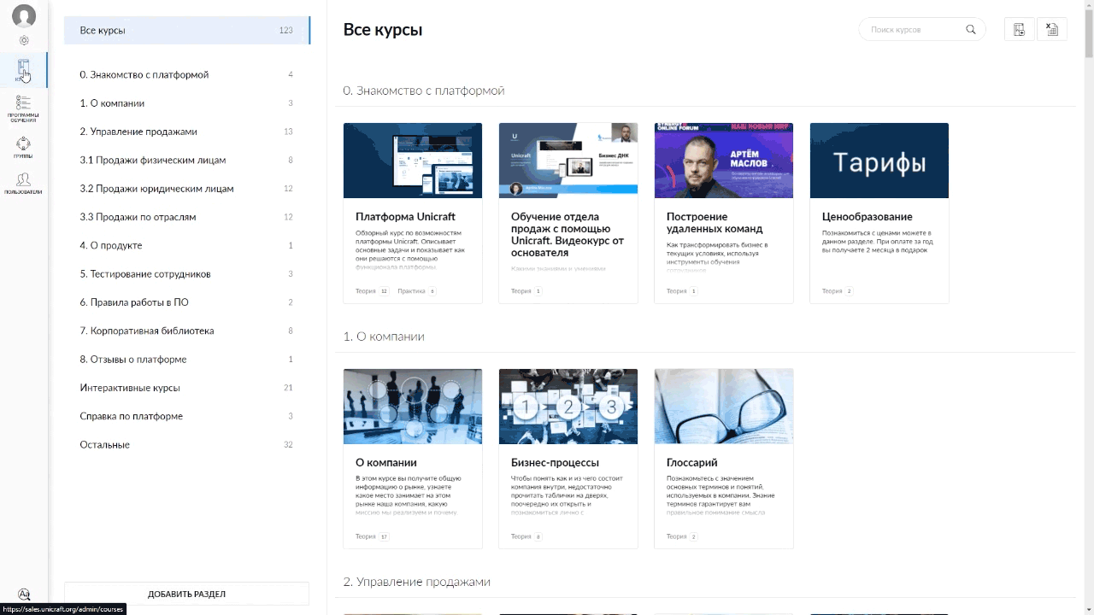
Task: Open the Глоссарий course title
Action: (x=691, y=463)
